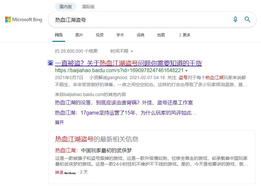Click the four-color Microsoft squares logo

[x=8, y=19]
